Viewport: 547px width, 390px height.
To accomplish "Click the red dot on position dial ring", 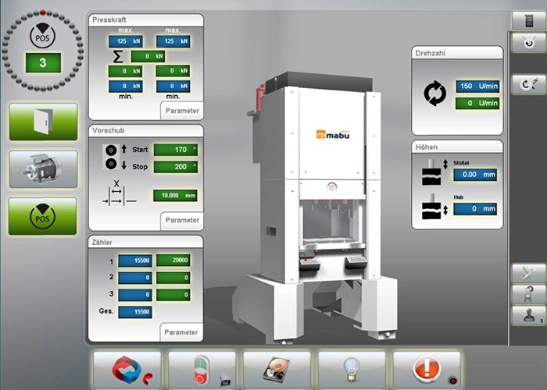I will click(x=42, y=12).
